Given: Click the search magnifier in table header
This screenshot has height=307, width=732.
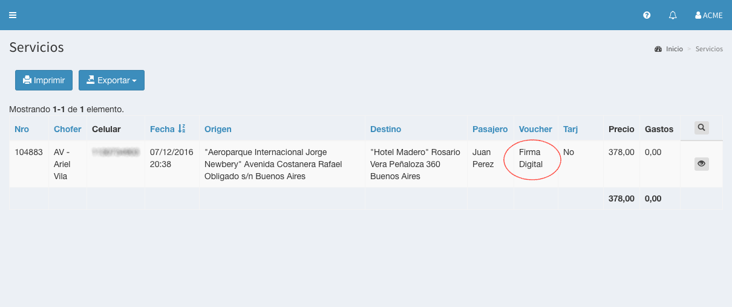Looking at the screenshot, I should click(701, 128).
